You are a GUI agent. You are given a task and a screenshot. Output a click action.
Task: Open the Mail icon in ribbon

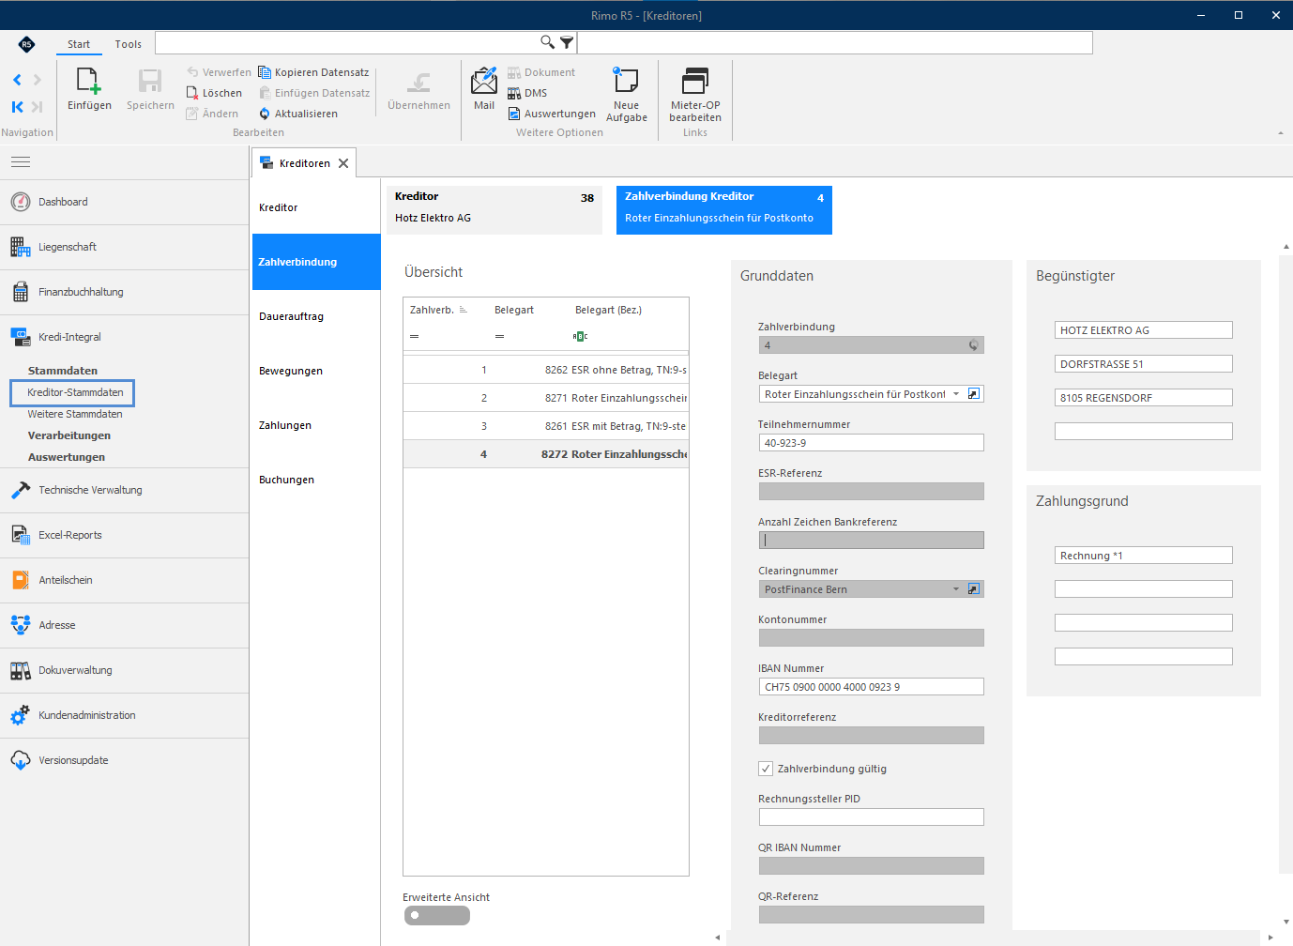coord(484,81)
